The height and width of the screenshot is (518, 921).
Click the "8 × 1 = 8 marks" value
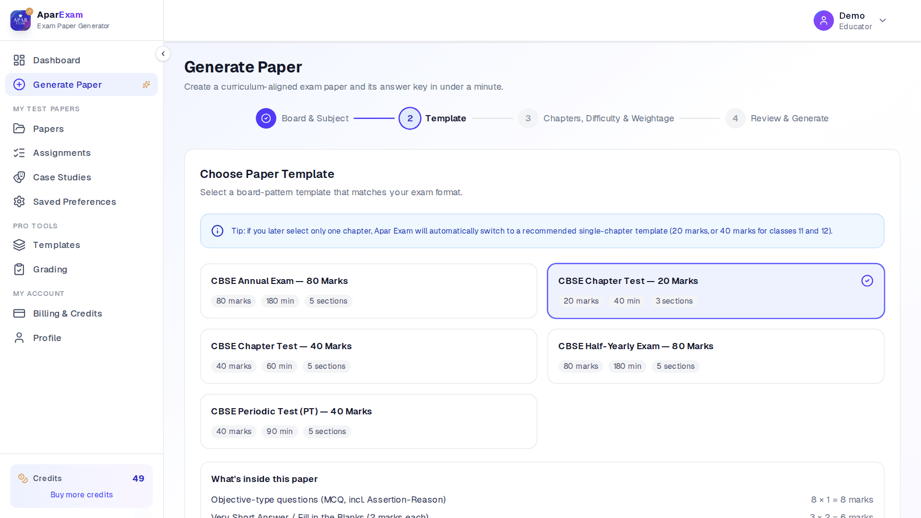tap(842, 499)
